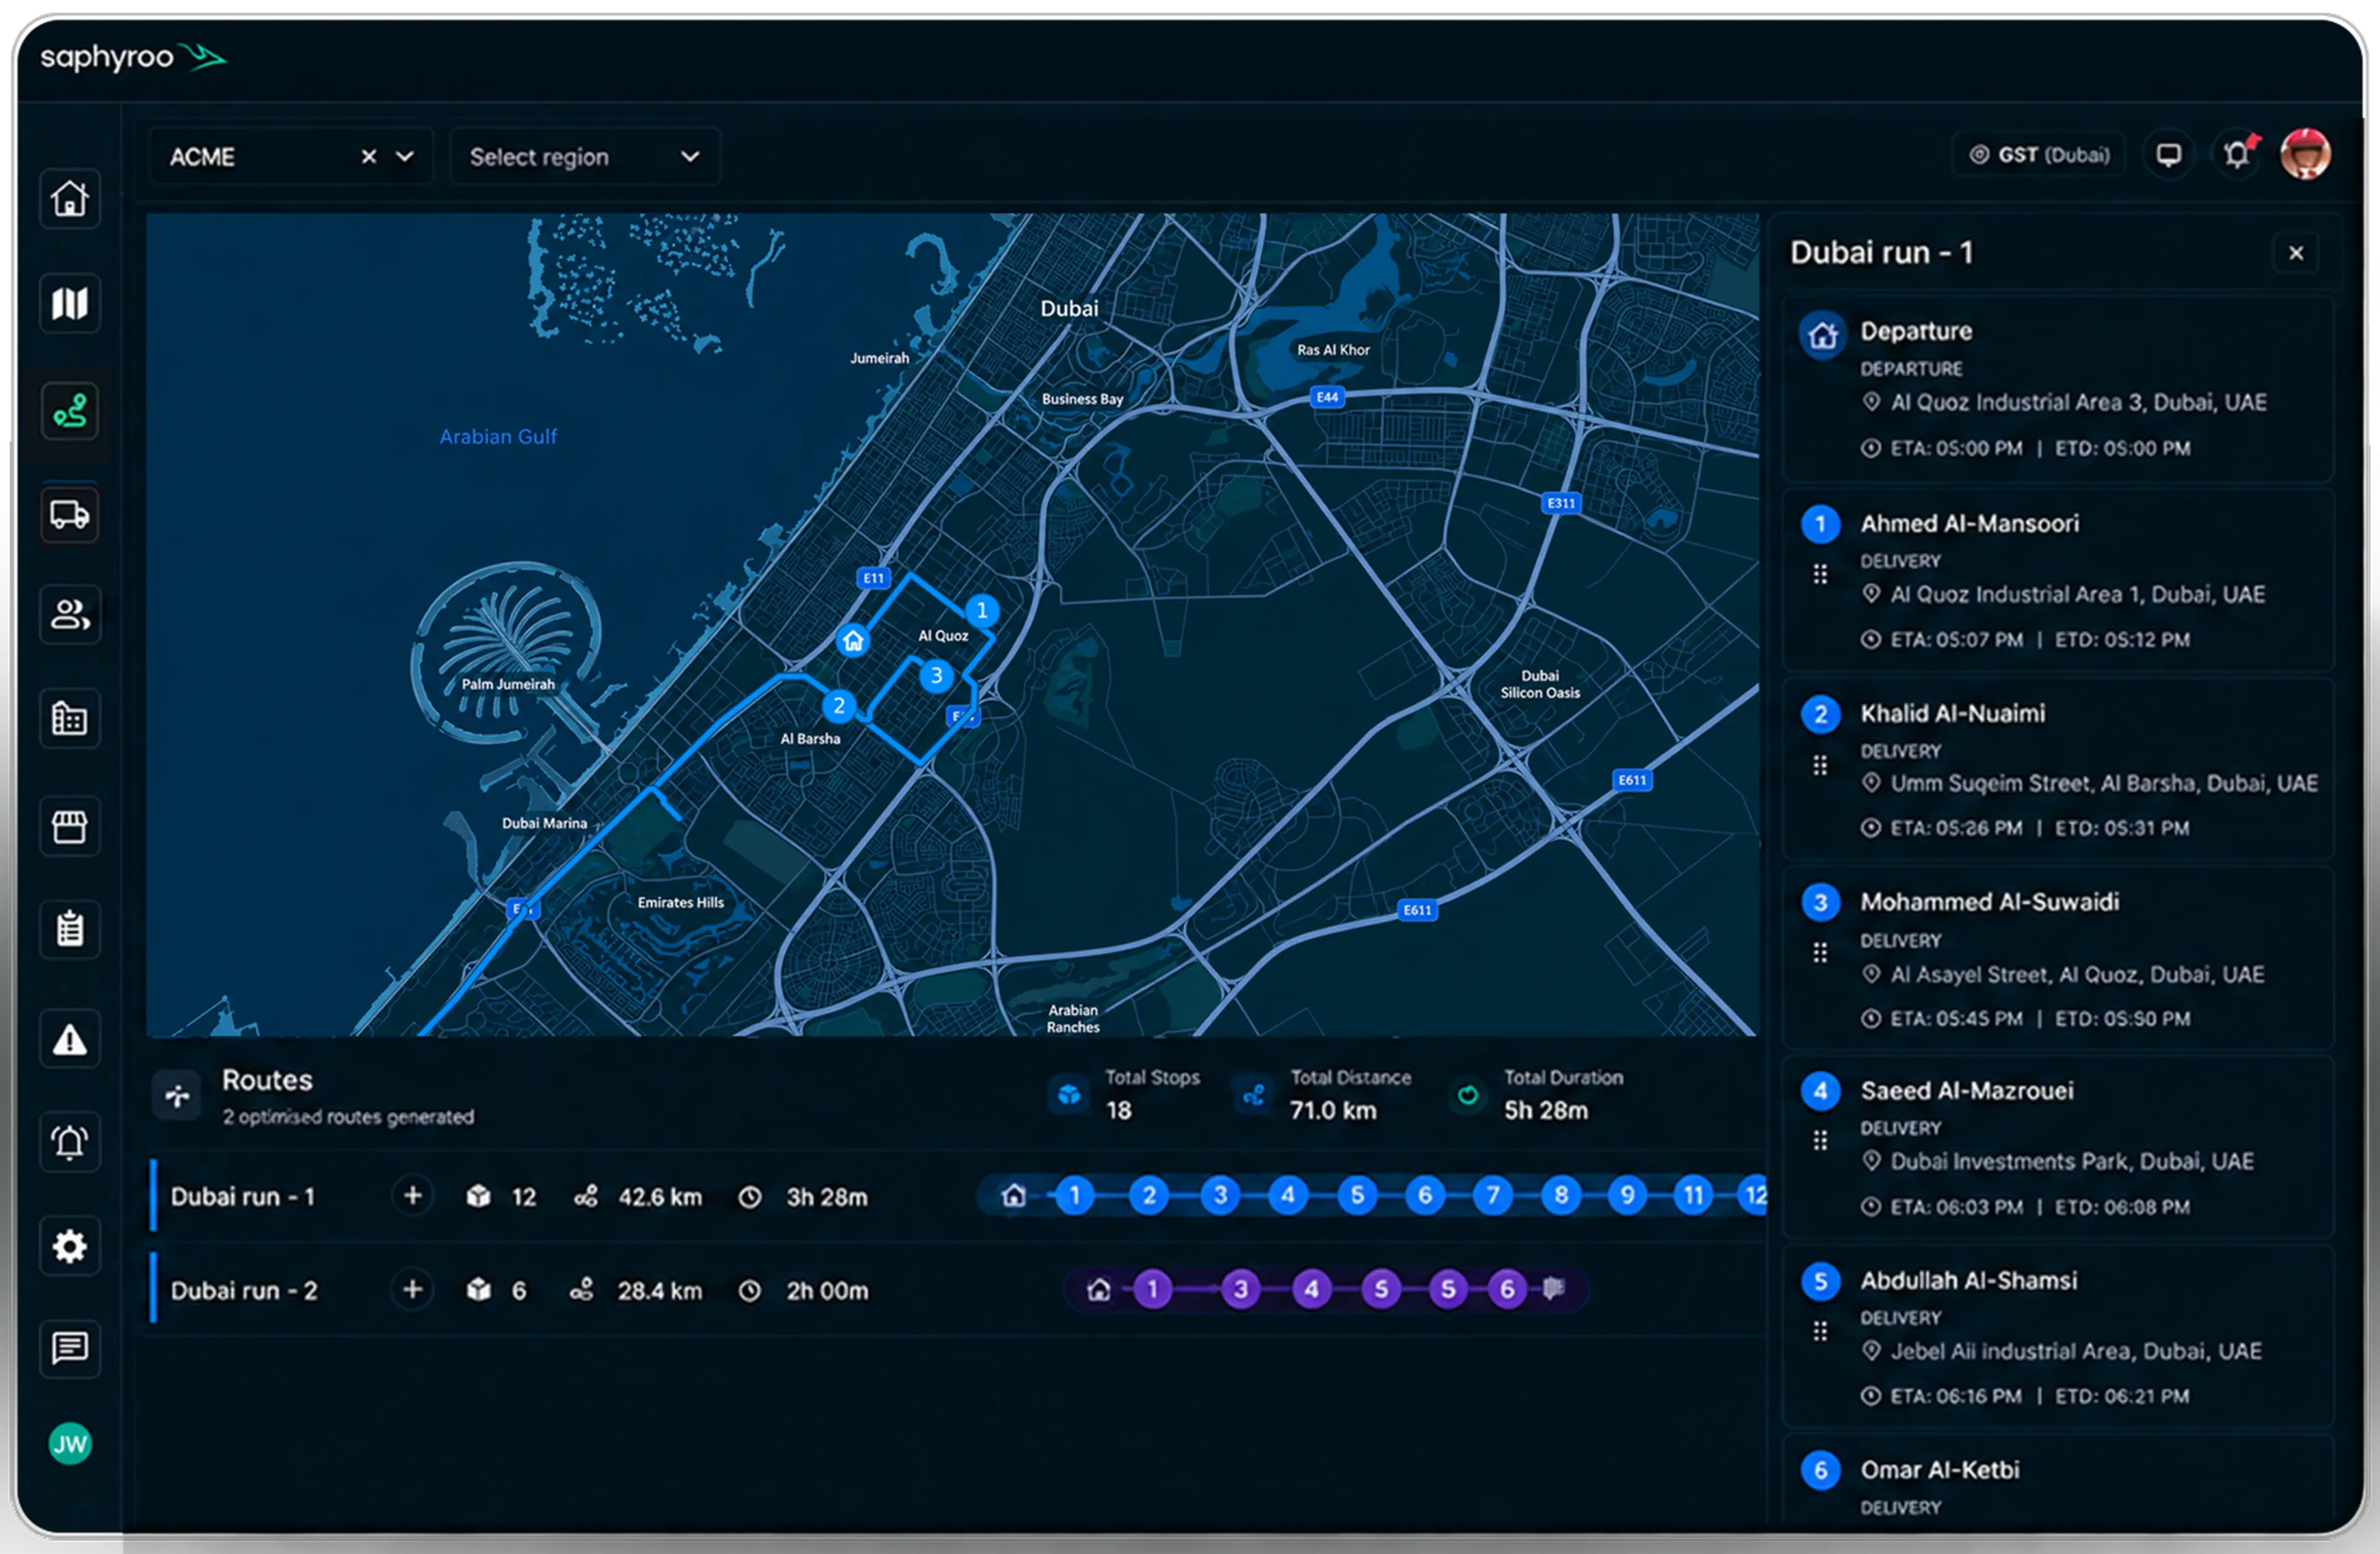Screen dimensions: 2380x1554
Task: Click stop 7 on Dubai run - 1 timeline
Action: click(x=1492, y=1196)
